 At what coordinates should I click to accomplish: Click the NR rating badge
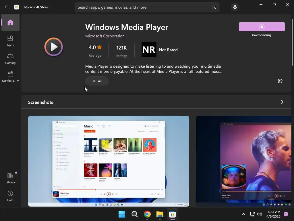pyautogui.click(x=149, y=49)
